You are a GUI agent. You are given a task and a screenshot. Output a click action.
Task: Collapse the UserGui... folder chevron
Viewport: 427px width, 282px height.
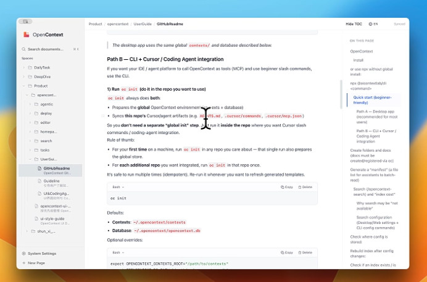tap(30, 159)
